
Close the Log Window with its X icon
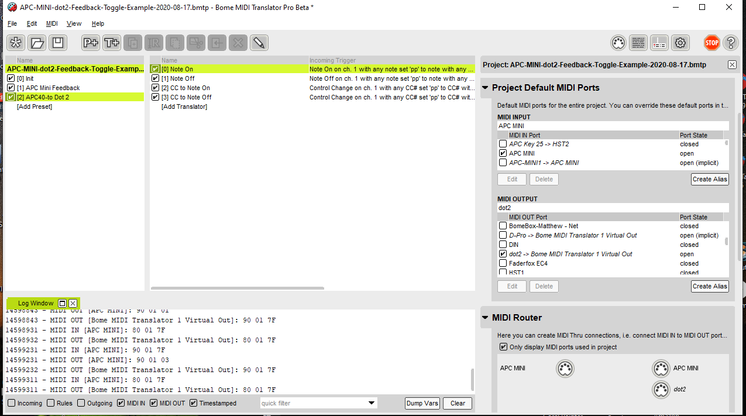click(73, 303)
